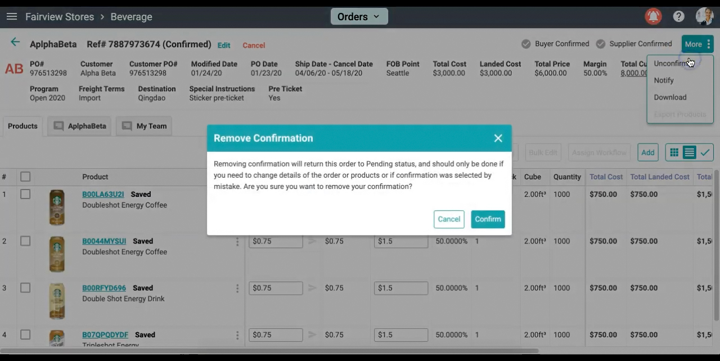The image size is (720, 361).
Task: Open row options for B00RFYD696
Action: click(x=237, y=288)
